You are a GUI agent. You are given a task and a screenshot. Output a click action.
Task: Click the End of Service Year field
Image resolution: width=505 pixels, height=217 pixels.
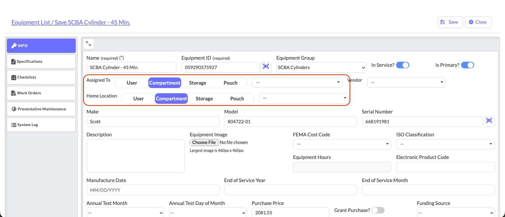tap(290, 190)
